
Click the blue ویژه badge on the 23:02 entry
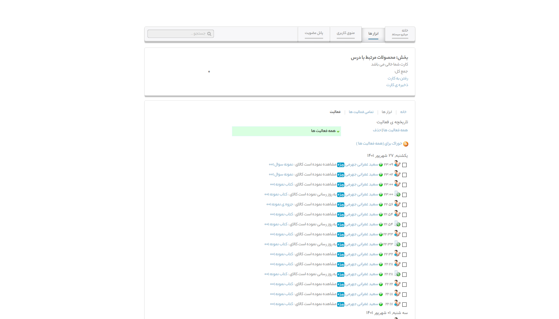[340, 175]
